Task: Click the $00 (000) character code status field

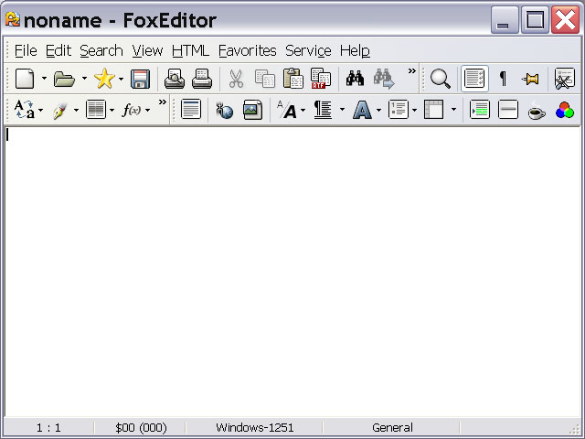Action: pos(141,427)
